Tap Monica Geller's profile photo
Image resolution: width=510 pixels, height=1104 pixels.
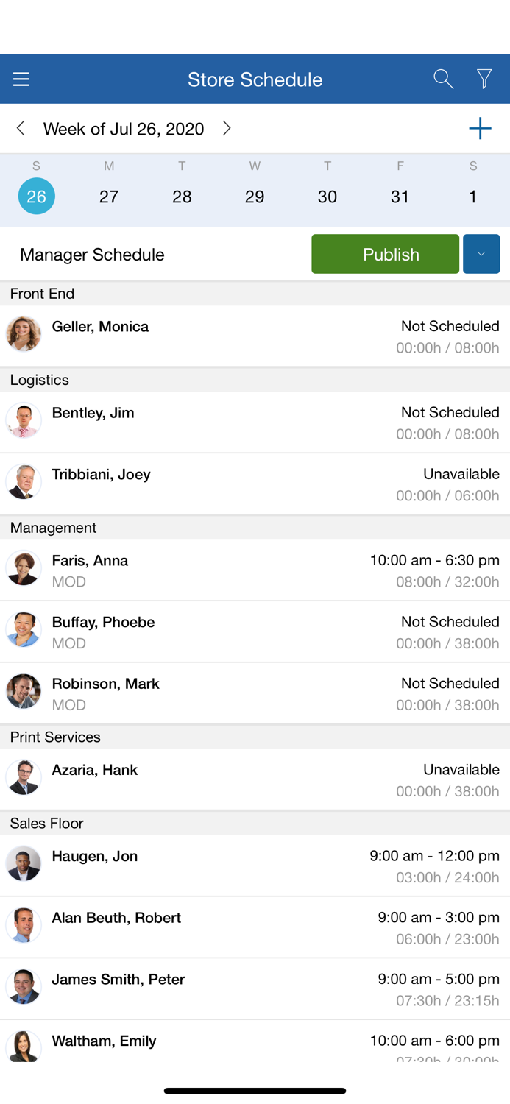pyautogui.click(x=24, y=335)
